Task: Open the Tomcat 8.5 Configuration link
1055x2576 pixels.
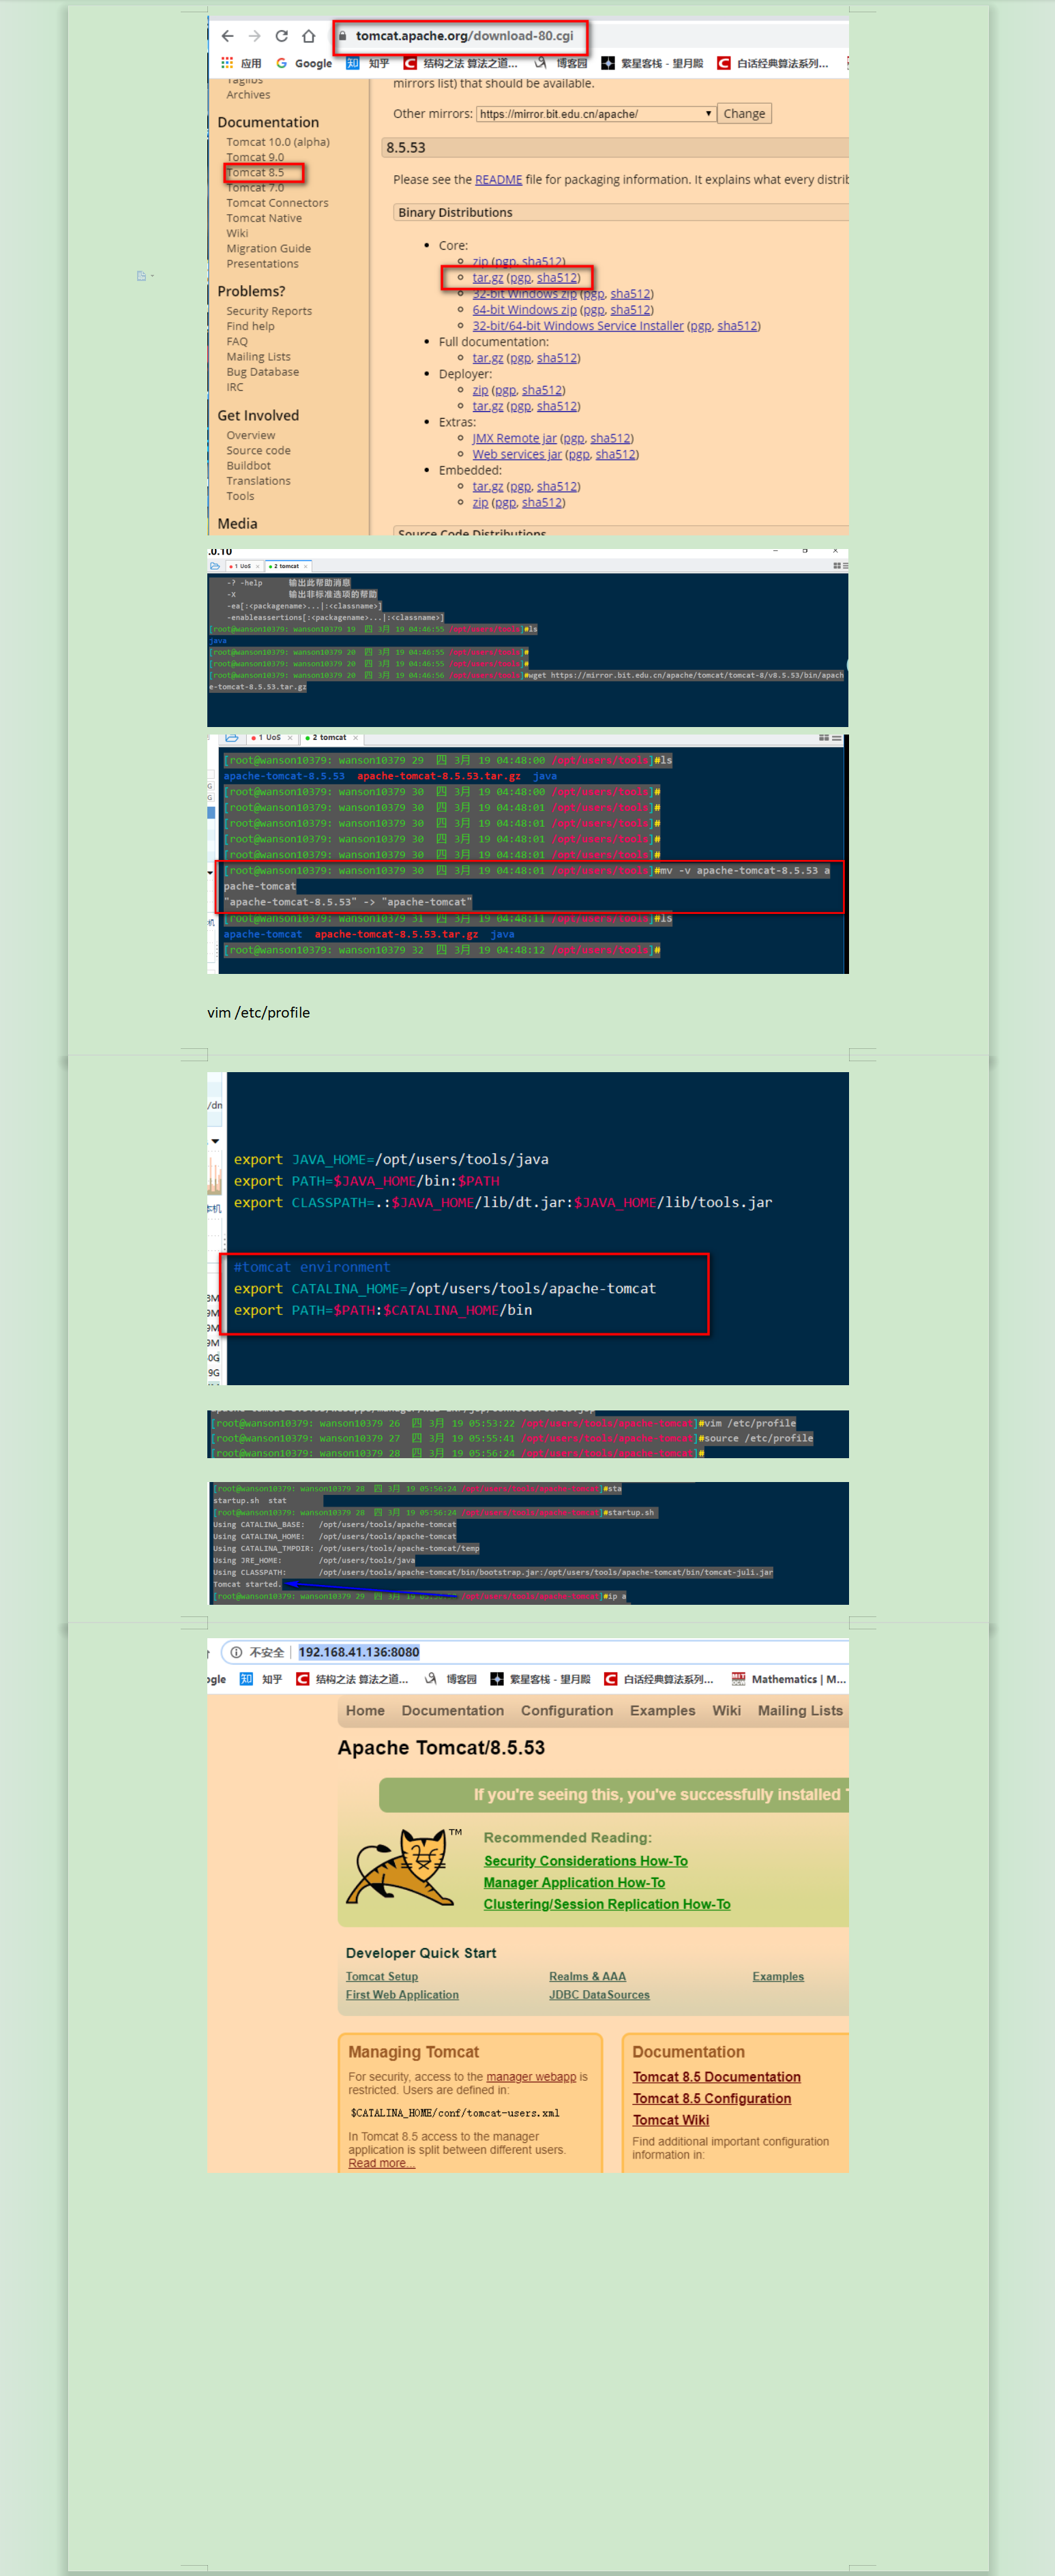Action: 712,2098
